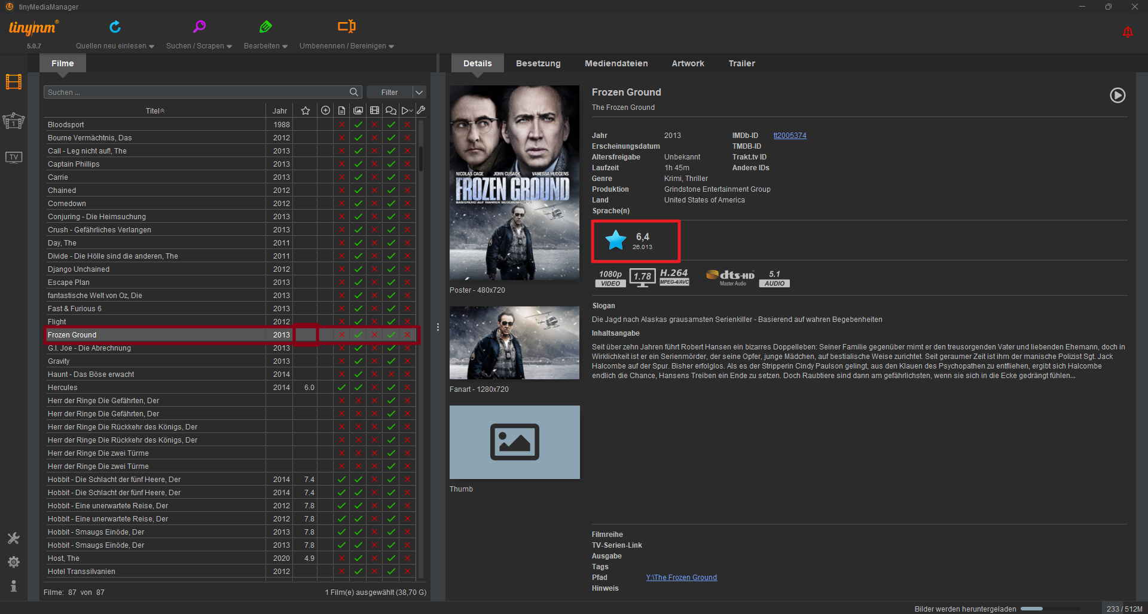Open path link Y:\The Frozen Ground
This screenshot has height=614, width=1148.
681,578
